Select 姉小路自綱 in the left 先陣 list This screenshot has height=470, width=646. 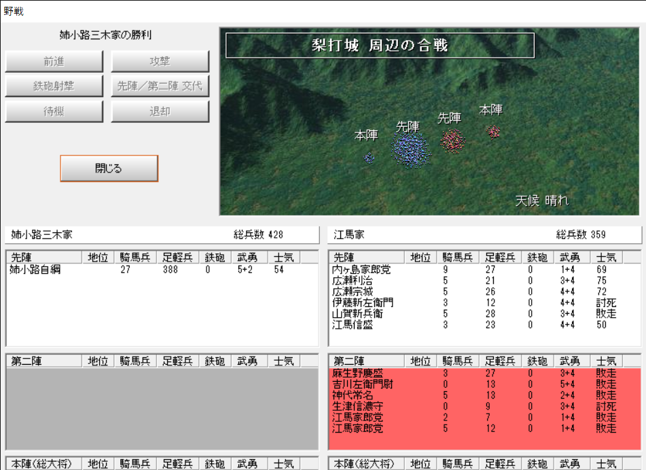[x=35, y=270]
